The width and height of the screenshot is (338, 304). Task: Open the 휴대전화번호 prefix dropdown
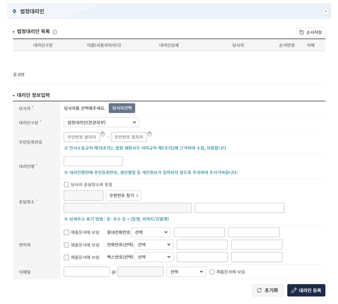[x=151, y=232]
